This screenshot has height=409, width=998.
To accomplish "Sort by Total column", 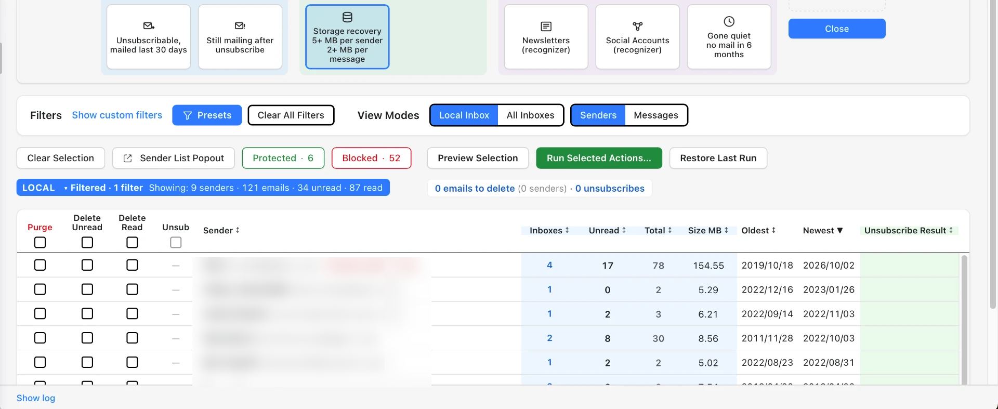I will pyautogui.click(x=658, y=230).
